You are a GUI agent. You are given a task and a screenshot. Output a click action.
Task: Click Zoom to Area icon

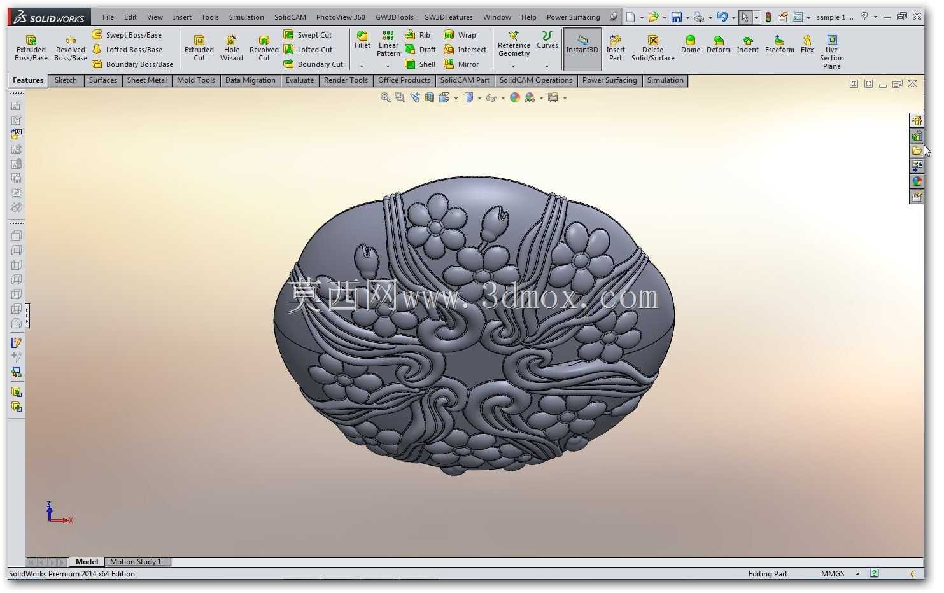pyautogui.click(x=400, y=97)
